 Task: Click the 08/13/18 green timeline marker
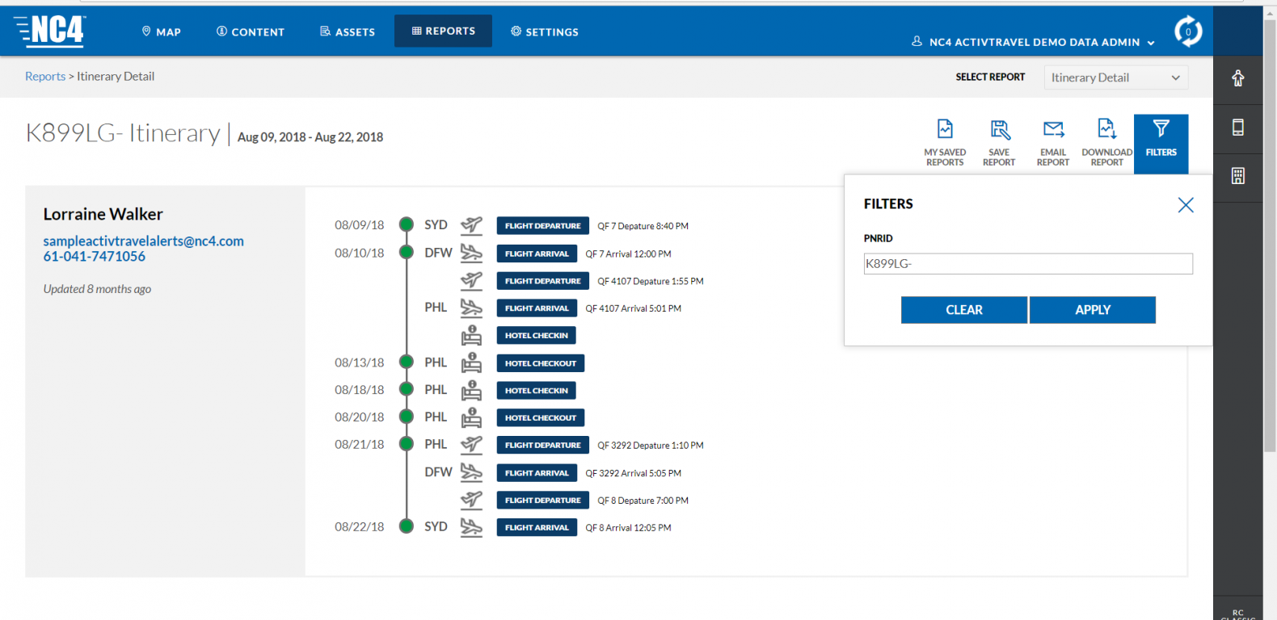(x=407, y=362)
